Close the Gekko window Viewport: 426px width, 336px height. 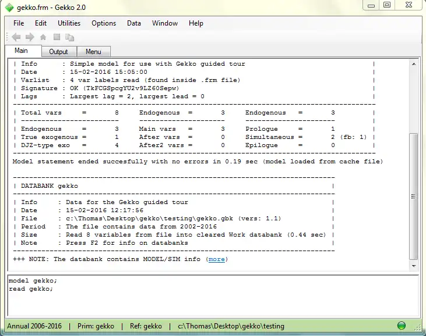click(x=409, y=5)
